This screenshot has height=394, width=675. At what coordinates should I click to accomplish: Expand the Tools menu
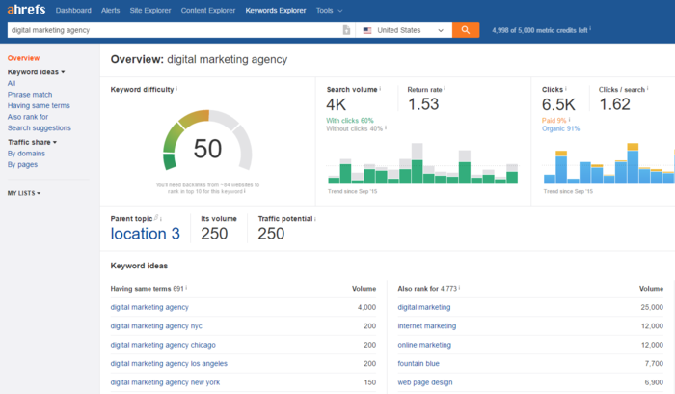point(329,11)
